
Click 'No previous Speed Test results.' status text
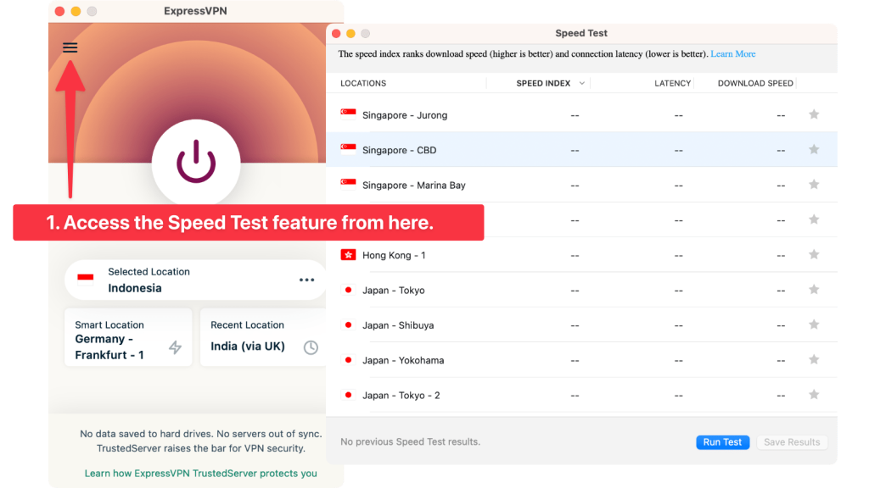pyautogui.click(x=410, y=441)
